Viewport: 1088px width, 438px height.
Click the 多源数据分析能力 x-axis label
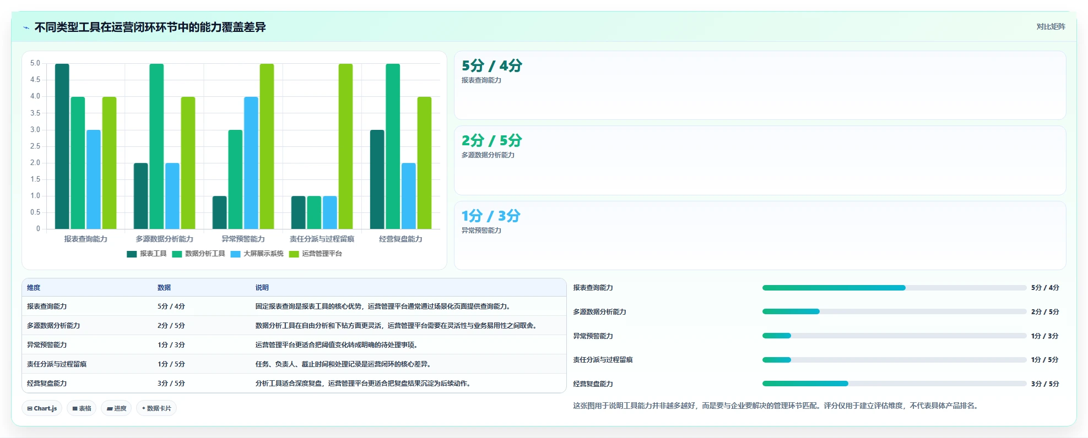coord(164,239)
